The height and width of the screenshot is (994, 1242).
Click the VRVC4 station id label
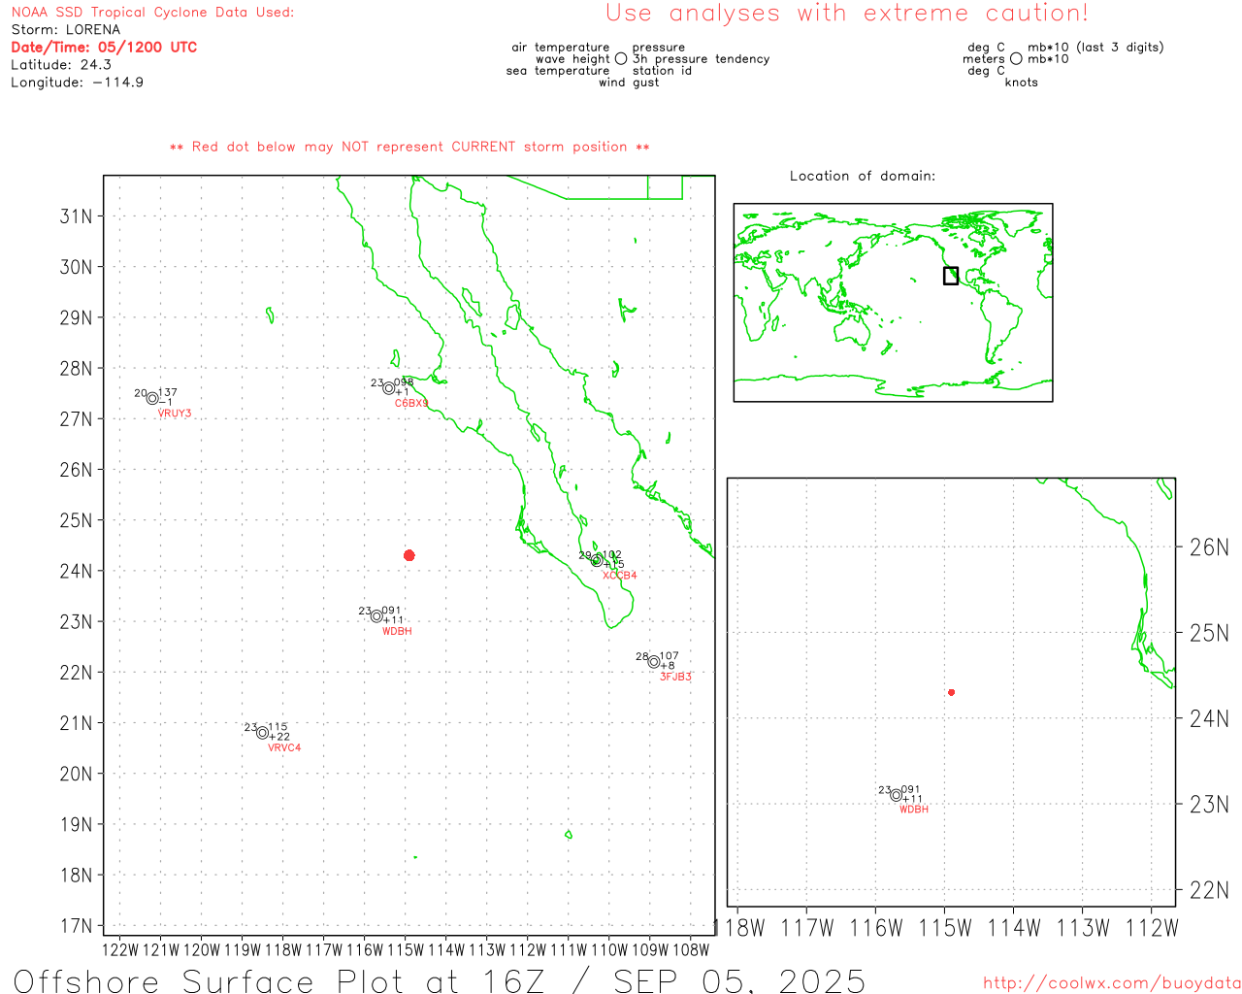pos(284,747)
